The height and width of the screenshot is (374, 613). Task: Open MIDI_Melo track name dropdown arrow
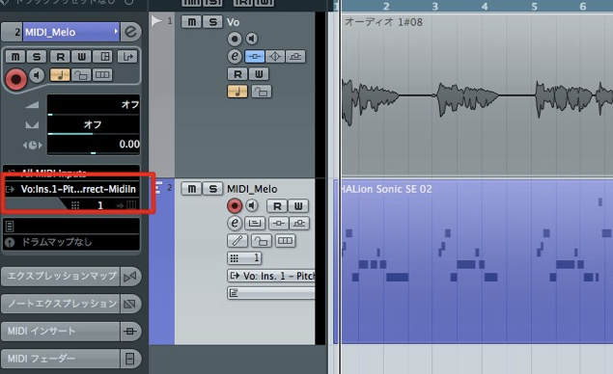click(116, 31)
